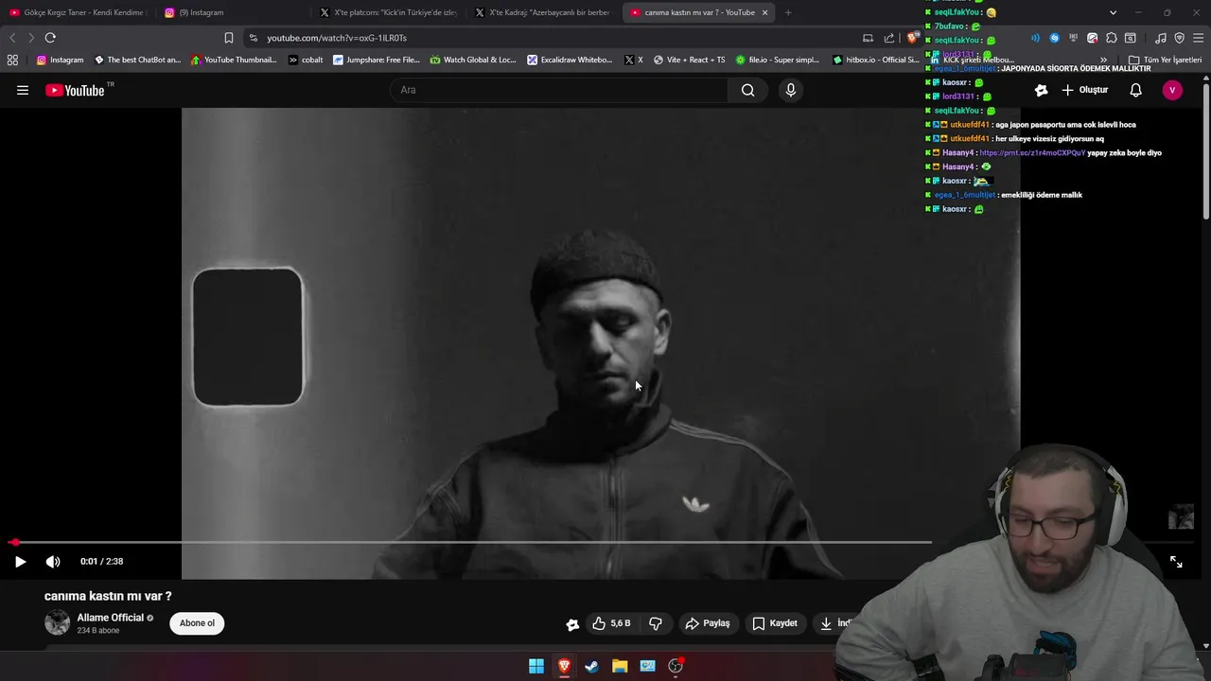Viewport: 1211px width, 681px height.
Task: Open the music note toolbar icon
Action: point(1161,38)
